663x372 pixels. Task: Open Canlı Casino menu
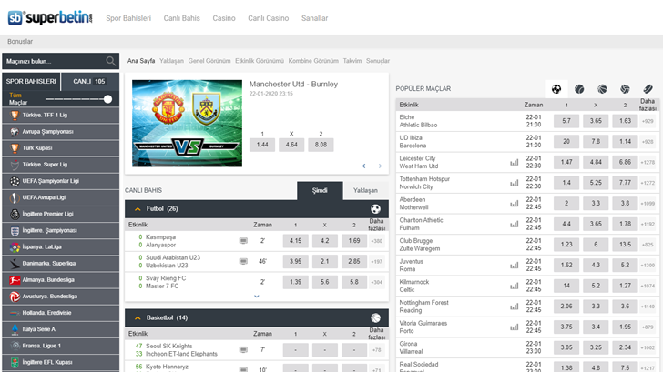coord(268,18)
